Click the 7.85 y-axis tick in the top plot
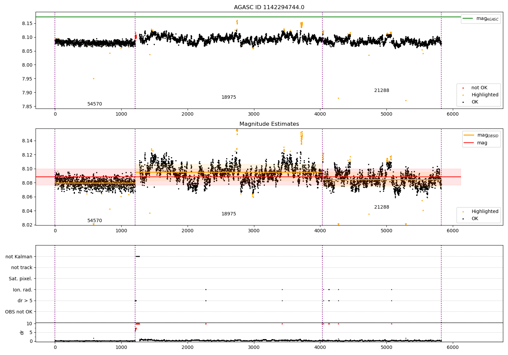Viewport: 508px width, 355px height. click(27, 106)
